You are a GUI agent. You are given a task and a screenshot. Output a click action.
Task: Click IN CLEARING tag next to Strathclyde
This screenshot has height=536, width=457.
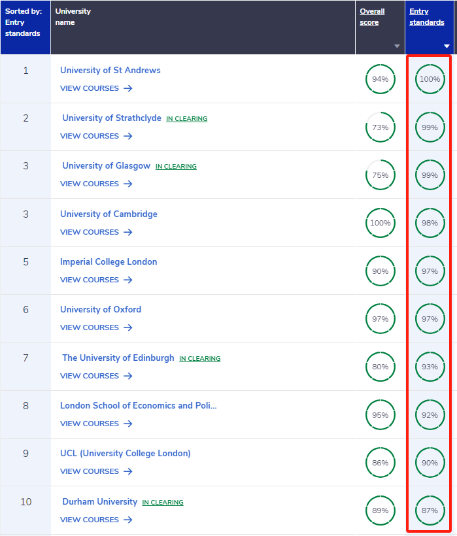pyautogui.click(x=186, y=118)
